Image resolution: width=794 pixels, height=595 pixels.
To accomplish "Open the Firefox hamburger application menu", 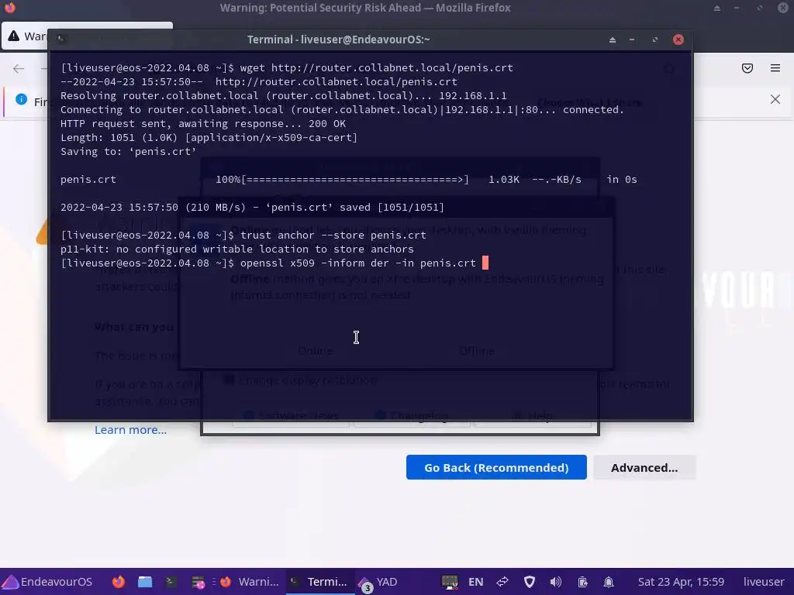I will (775, 68).
